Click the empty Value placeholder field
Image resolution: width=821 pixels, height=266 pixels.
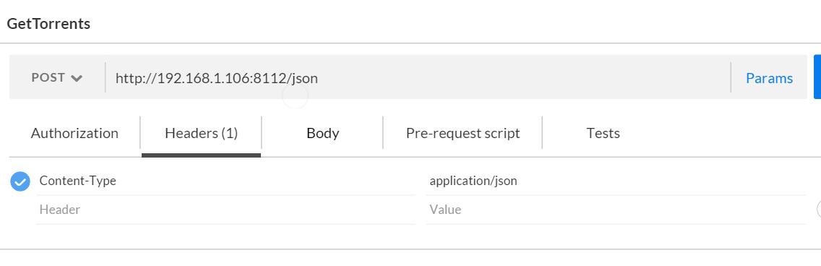[x=616, y=210]
